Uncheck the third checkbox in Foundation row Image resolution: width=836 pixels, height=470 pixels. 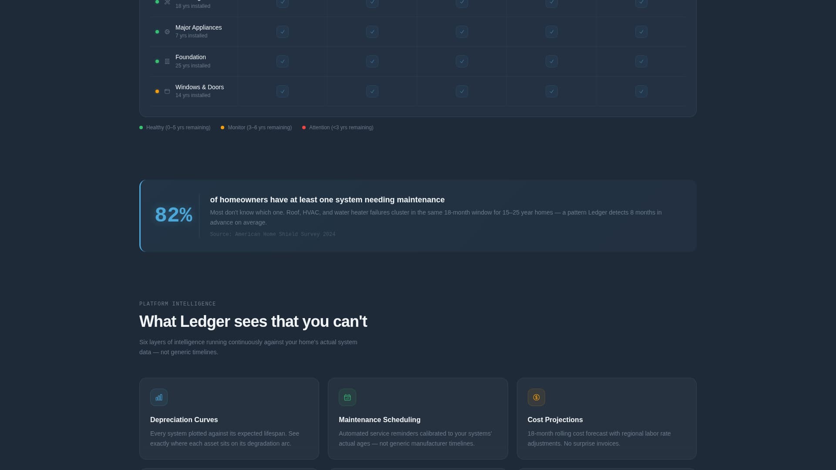coord(462,61)
